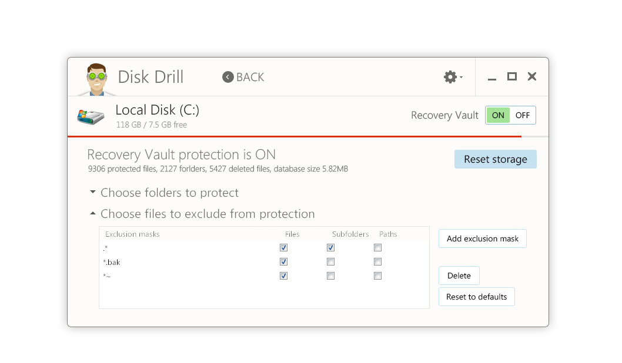Screen dimensions: 622x363
Task: Minimize the Disk Drill window
Action: 492,77
